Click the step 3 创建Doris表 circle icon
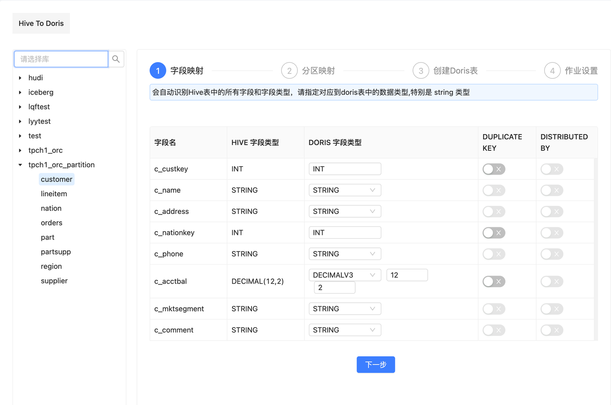 click(x=421, y=70)
